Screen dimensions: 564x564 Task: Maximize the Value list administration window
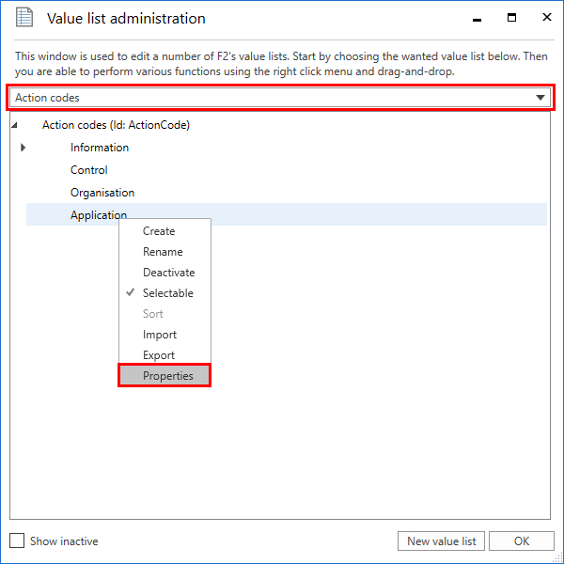(511, 18)
